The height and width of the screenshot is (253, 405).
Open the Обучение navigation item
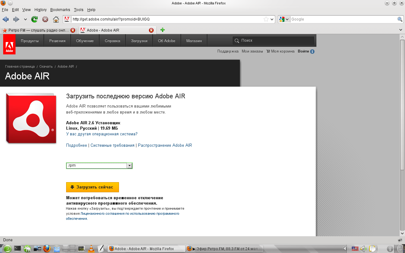[x=85, y=41]
